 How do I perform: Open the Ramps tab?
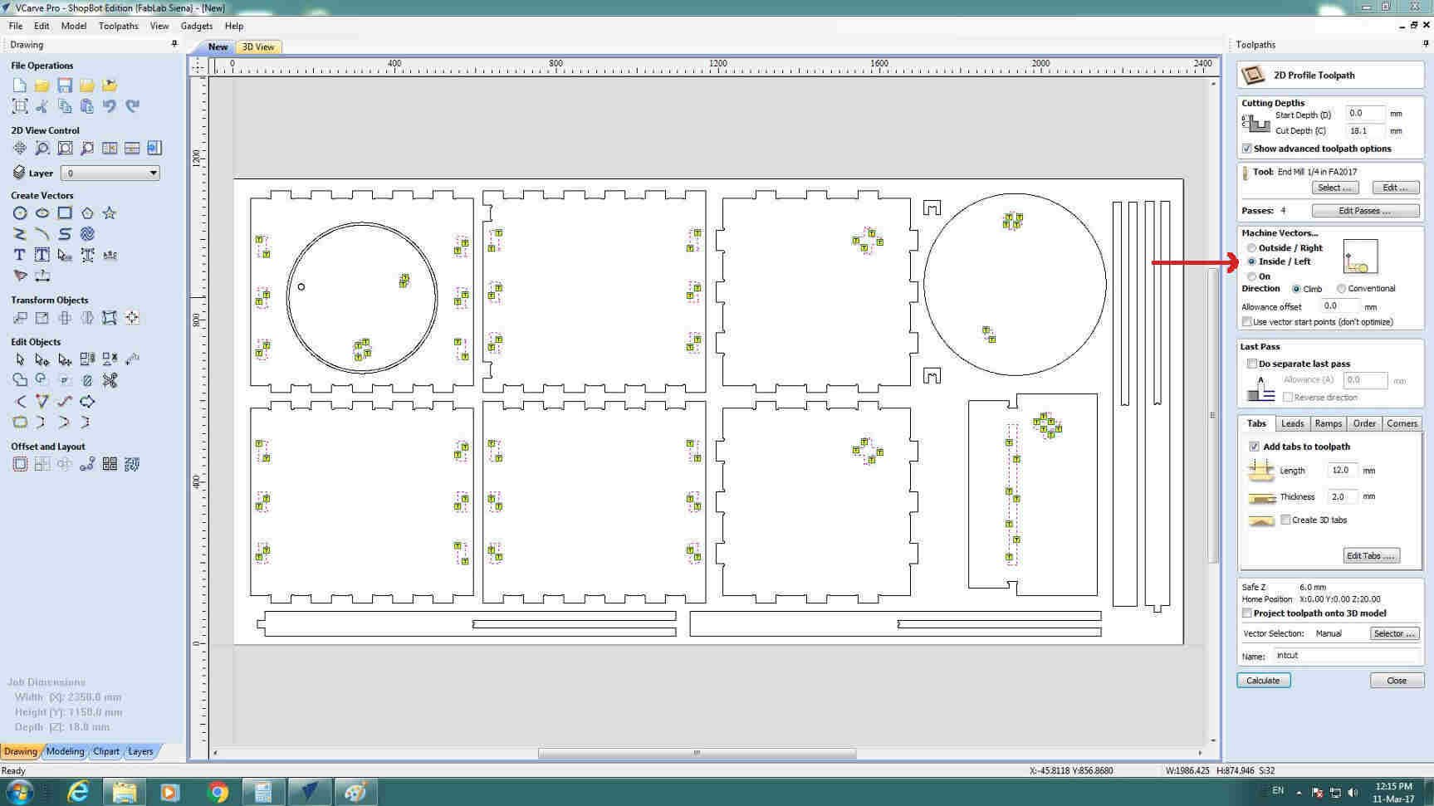[x=1328, y=423]
